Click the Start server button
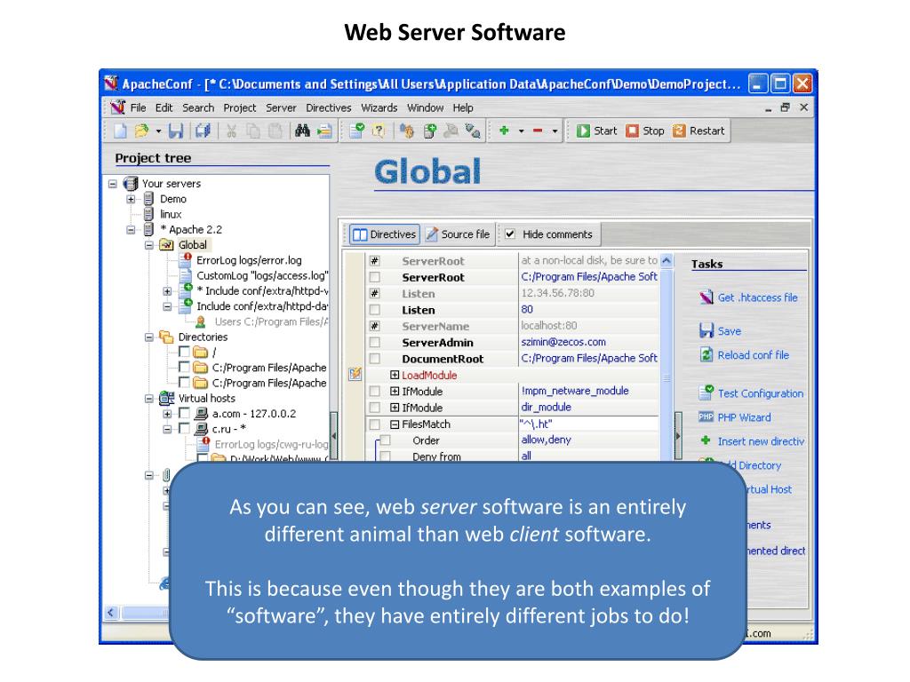This screenshot has width=910, height=682. [597, 131]
